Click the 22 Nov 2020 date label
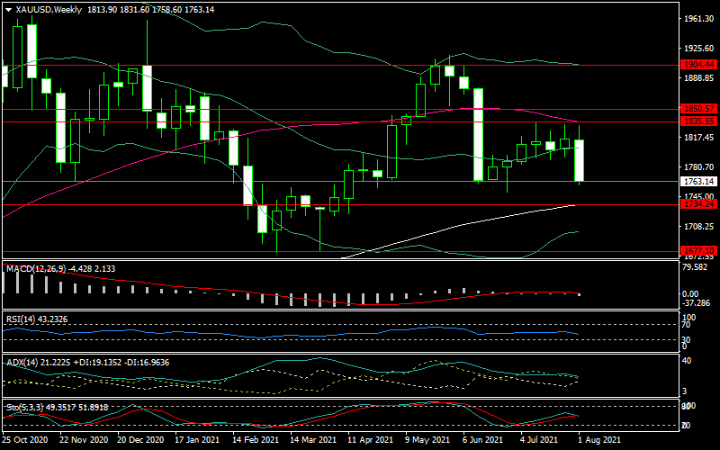 click(x=84, y=439)
